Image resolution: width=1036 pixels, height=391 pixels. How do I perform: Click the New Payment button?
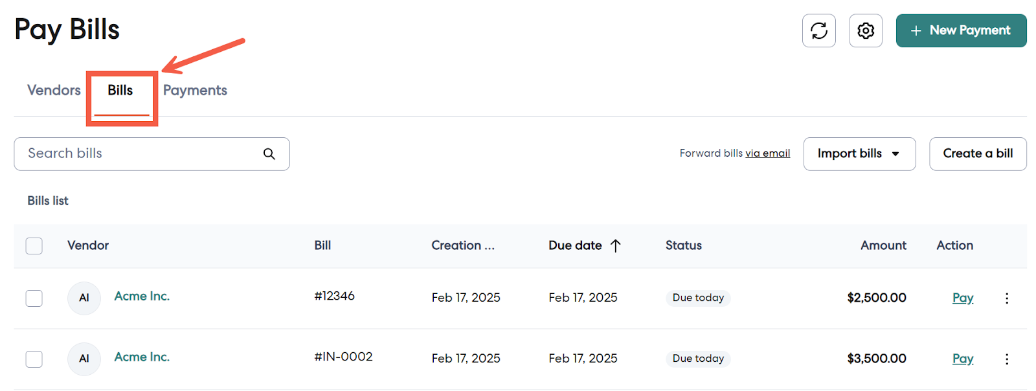tap(961, 30)
